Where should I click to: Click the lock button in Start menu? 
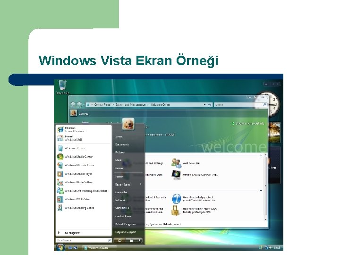click(131, 240)
